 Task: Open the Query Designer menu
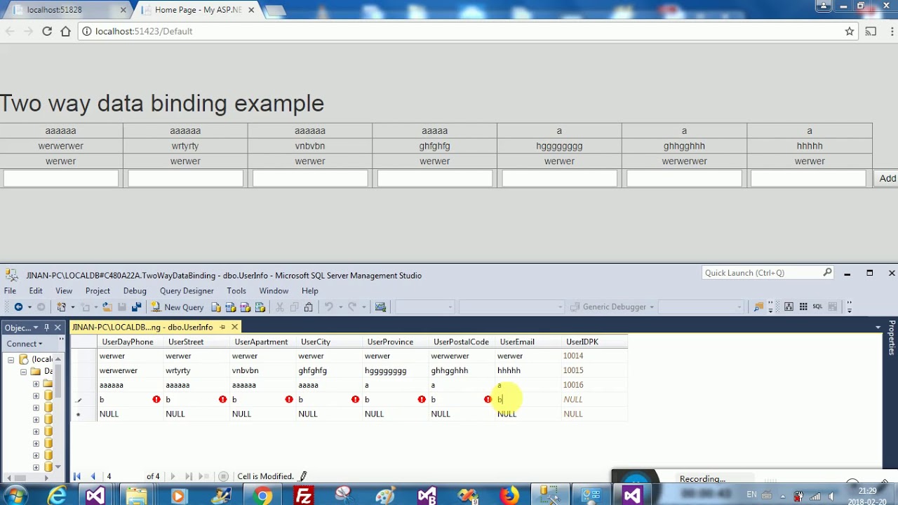point(187,290)
